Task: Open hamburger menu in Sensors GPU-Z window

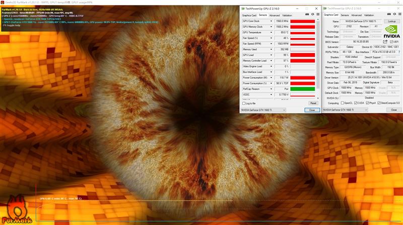Action: pos(318,15)
